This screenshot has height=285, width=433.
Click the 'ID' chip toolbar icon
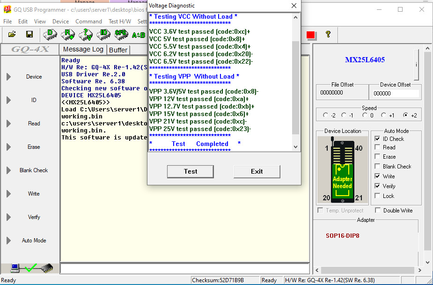click(x=103, y=35)
